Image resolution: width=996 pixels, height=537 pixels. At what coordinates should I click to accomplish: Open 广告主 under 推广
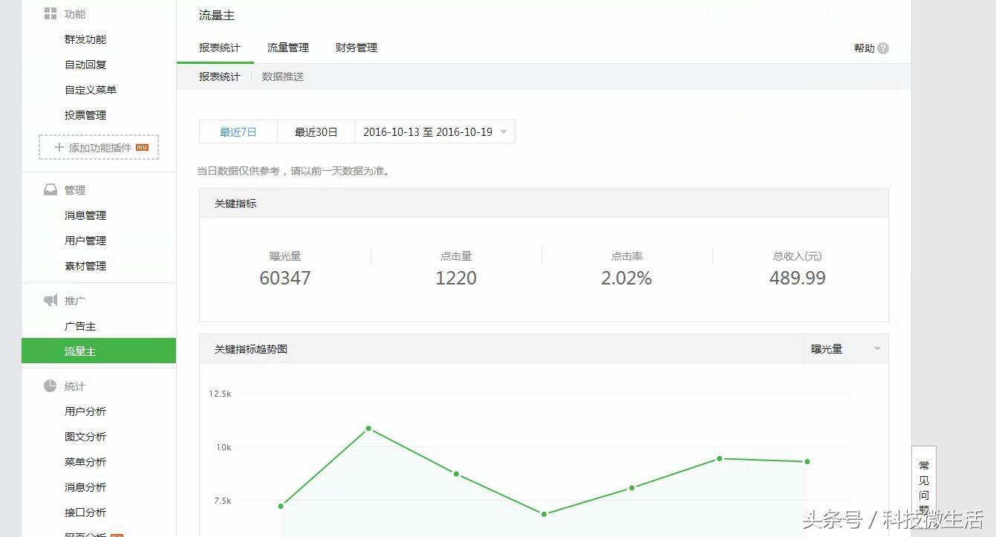[x=80, y=326]
